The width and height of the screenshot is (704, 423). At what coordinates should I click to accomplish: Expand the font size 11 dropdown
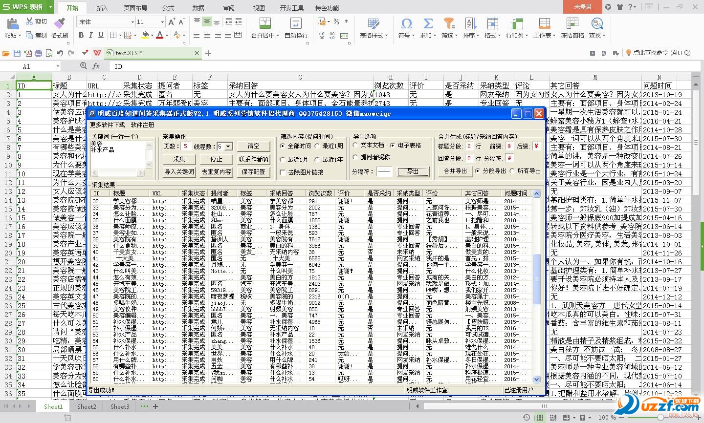pos(162,22)
